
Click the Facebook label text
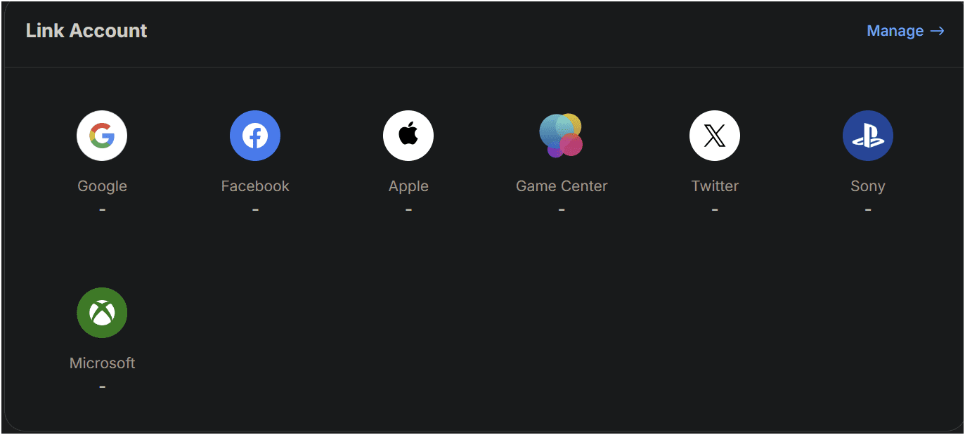tap(255, 186)
